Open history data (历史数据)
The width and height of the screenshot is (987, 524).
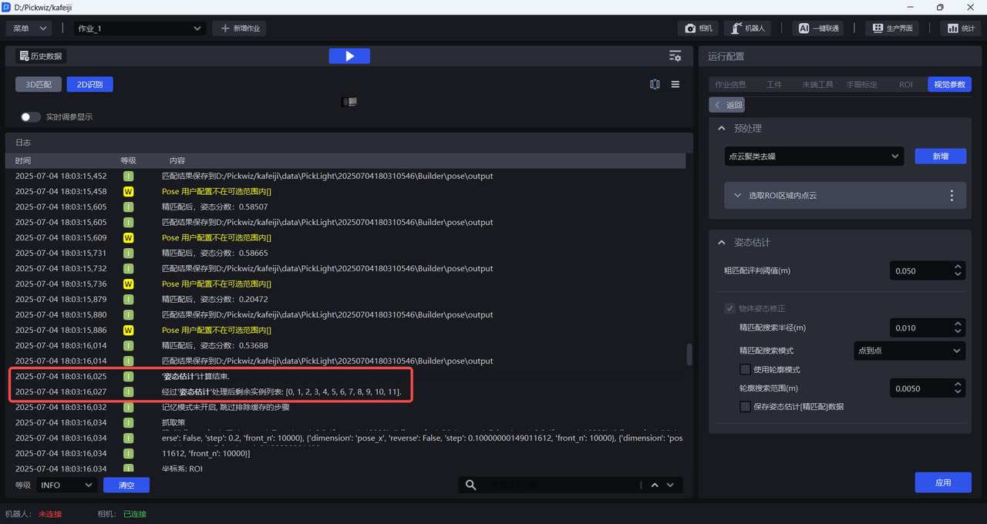tap(41, 56)
